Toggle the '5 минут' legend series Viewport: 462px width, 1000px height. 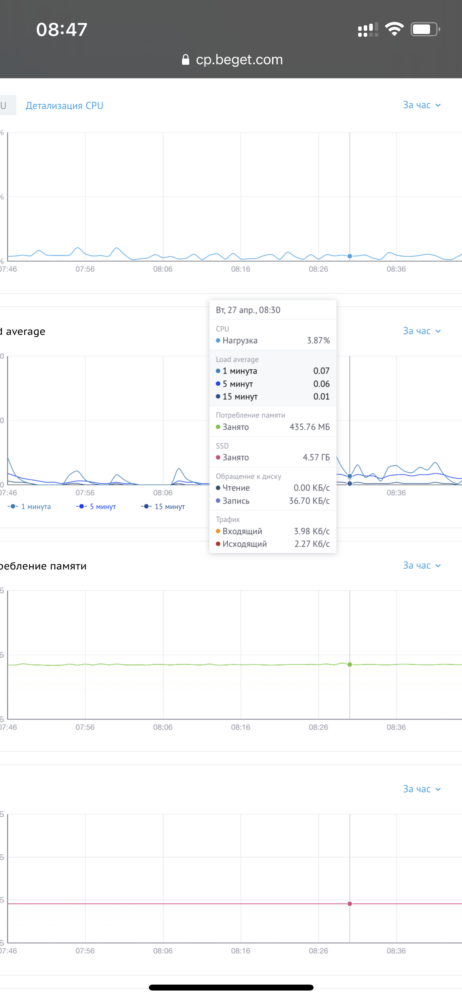click(x=96, y=506)
